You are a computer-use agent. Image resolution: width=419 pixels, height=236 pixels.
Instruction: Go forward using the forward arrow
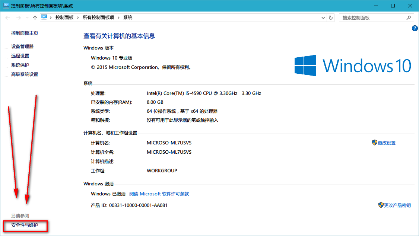pos(19,18)
